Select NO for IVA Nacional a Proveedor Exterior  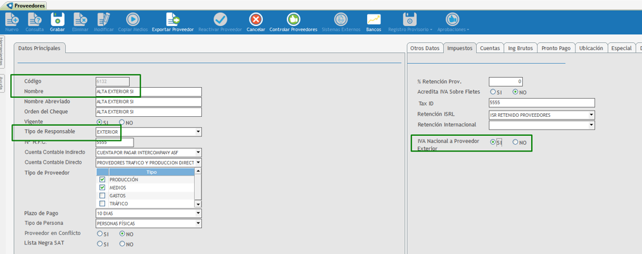click(x=515, y=143)
